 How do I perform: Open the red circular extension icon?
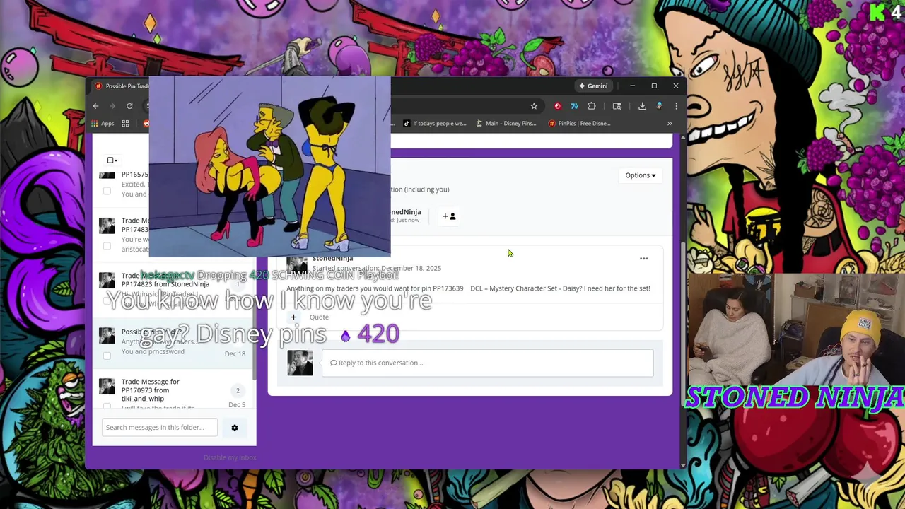(x=557, y=106)
